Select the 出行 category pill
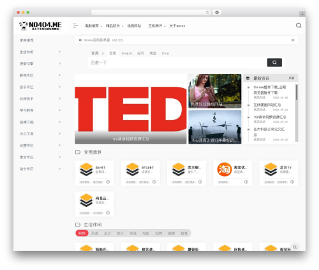 pos(107,233)
